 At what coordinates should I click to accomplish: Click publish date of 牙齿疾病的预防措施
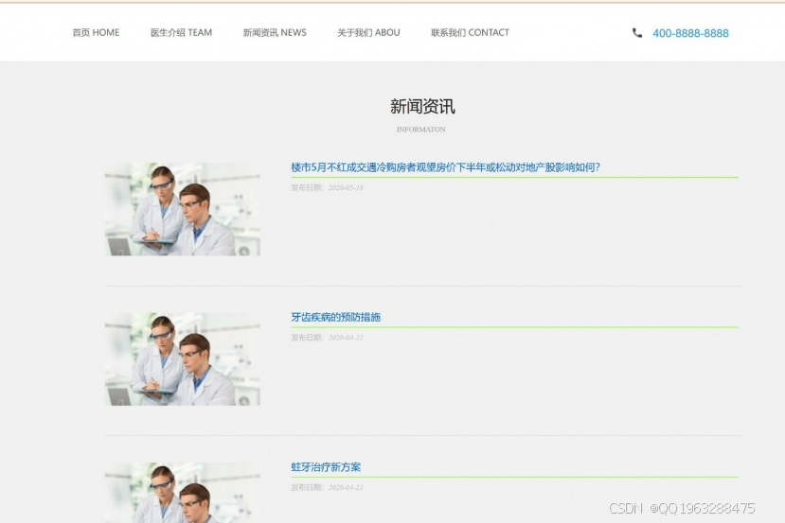coord(346,338)
